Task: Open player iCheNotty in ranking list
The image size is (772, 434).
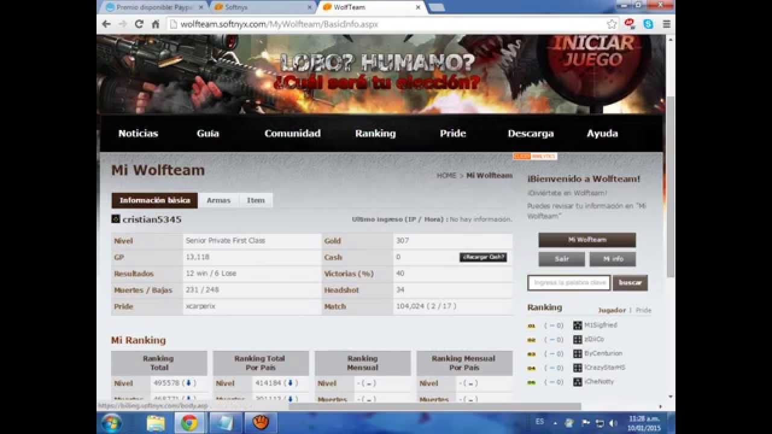Action: click(x=599, y=382)
